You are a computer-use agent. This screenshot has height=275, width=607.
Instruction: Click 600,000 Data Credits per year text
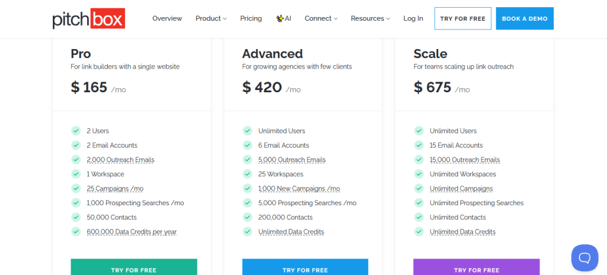pyautogui.click(x=132, y=232)
